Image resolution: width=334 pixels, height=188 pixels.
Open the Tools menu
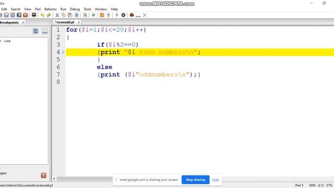pos(87,9)
